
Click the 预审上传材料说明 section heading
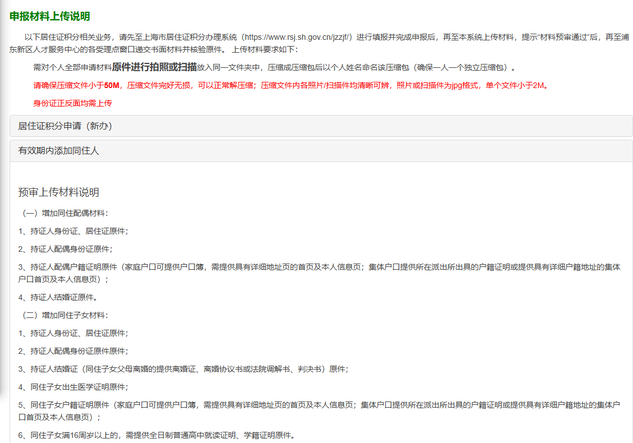(58, 192)
